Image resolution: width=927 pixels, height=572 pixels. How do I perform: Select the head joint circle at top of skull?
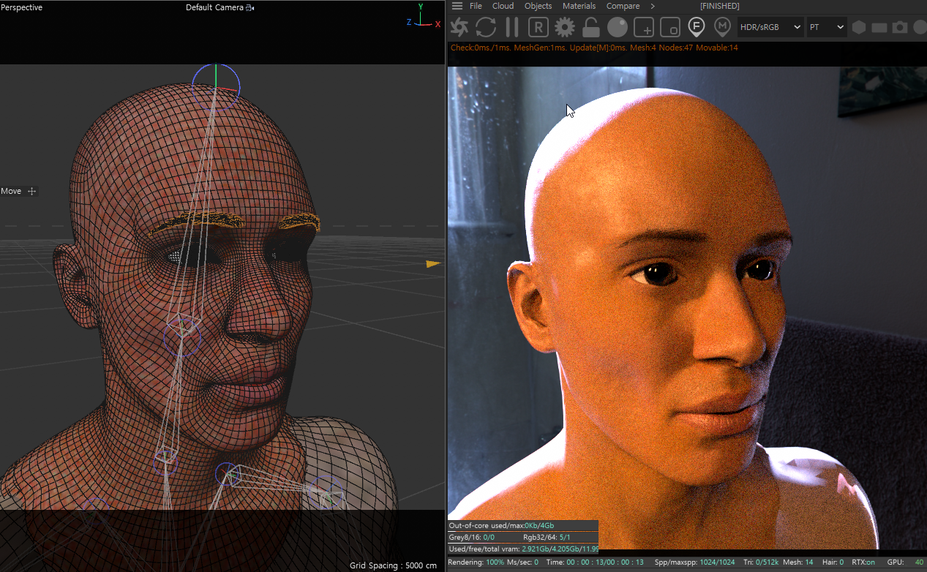(216, 86)
